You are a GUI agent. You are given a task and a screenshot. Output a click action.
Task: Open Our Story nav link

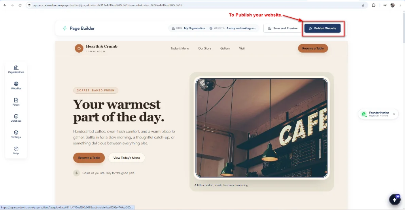204,48
